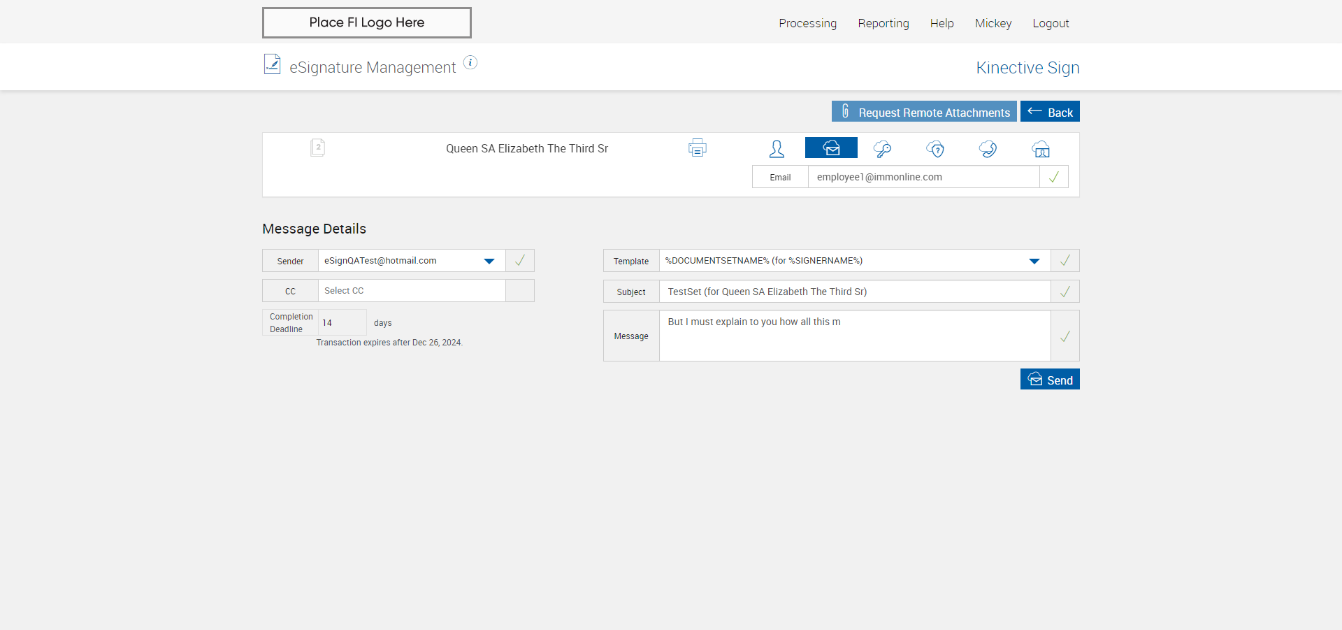Click the Subject text field
The width and height of the screenshot is (1342, 630).
pyautogui.click(x=855, y=292)
